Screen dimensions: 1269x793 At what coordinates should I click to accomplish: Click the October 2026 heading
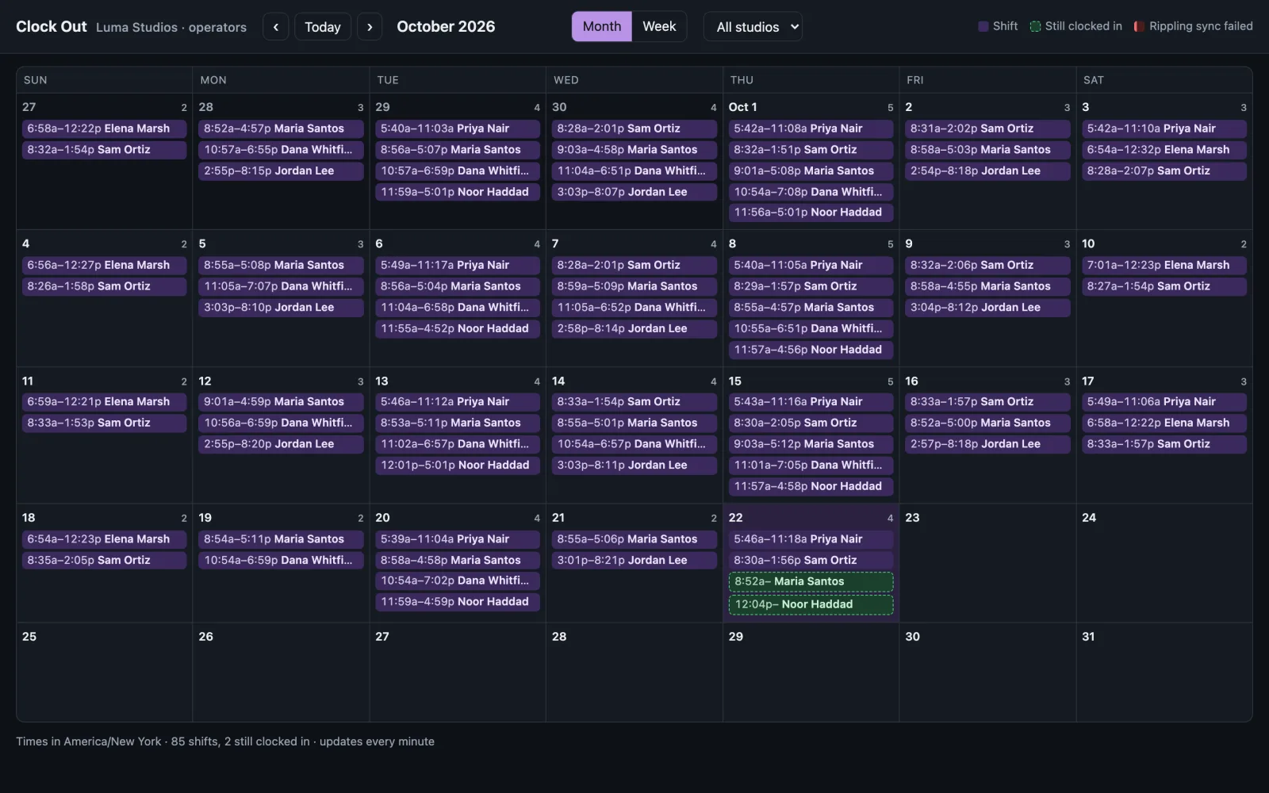click(x=446, y=27)
